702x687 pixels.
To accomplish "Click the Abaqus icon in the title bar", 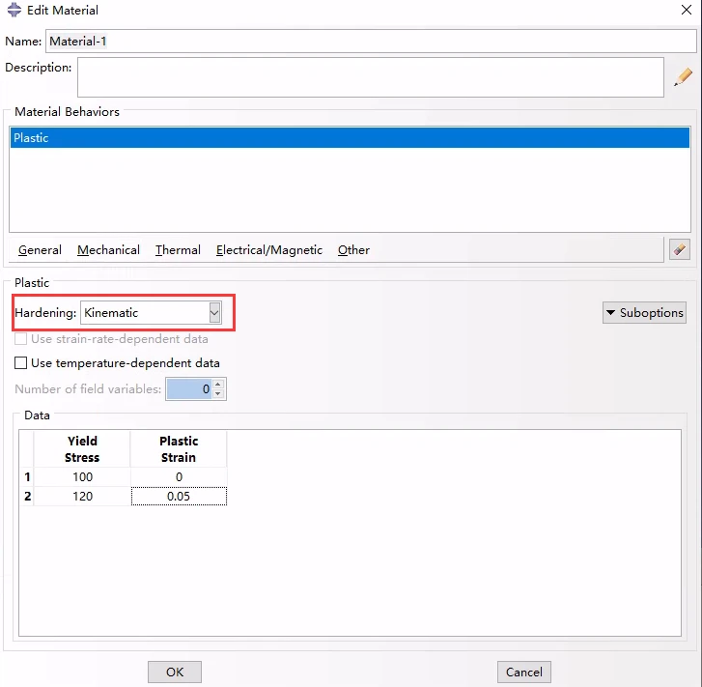I will click(14, 10).
